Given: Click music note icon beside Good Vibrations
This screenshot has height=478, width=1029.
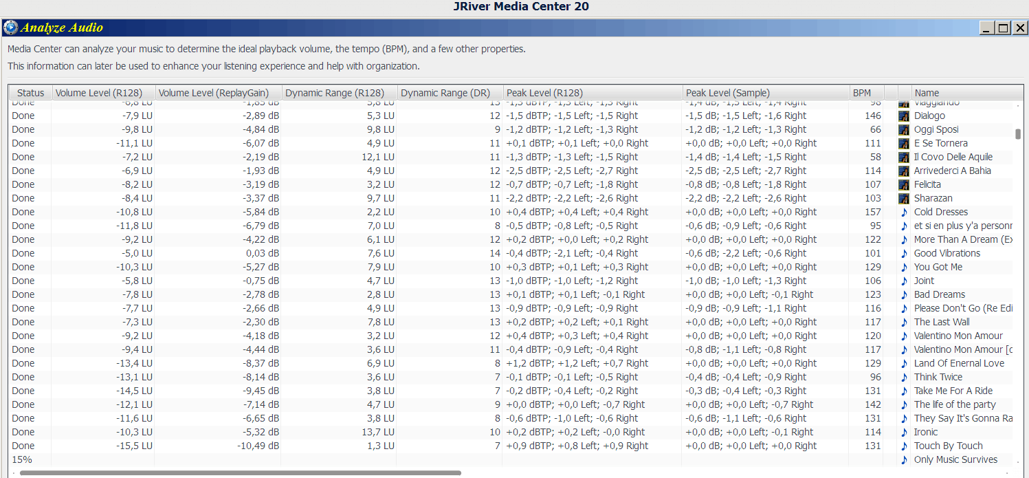Looking at the screenshot, I should [904, 253].
